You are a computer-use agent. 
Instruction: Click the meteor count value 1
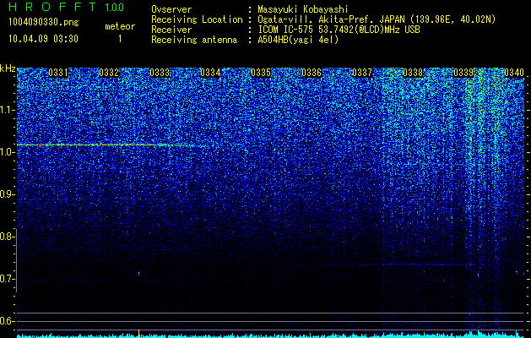120,39
